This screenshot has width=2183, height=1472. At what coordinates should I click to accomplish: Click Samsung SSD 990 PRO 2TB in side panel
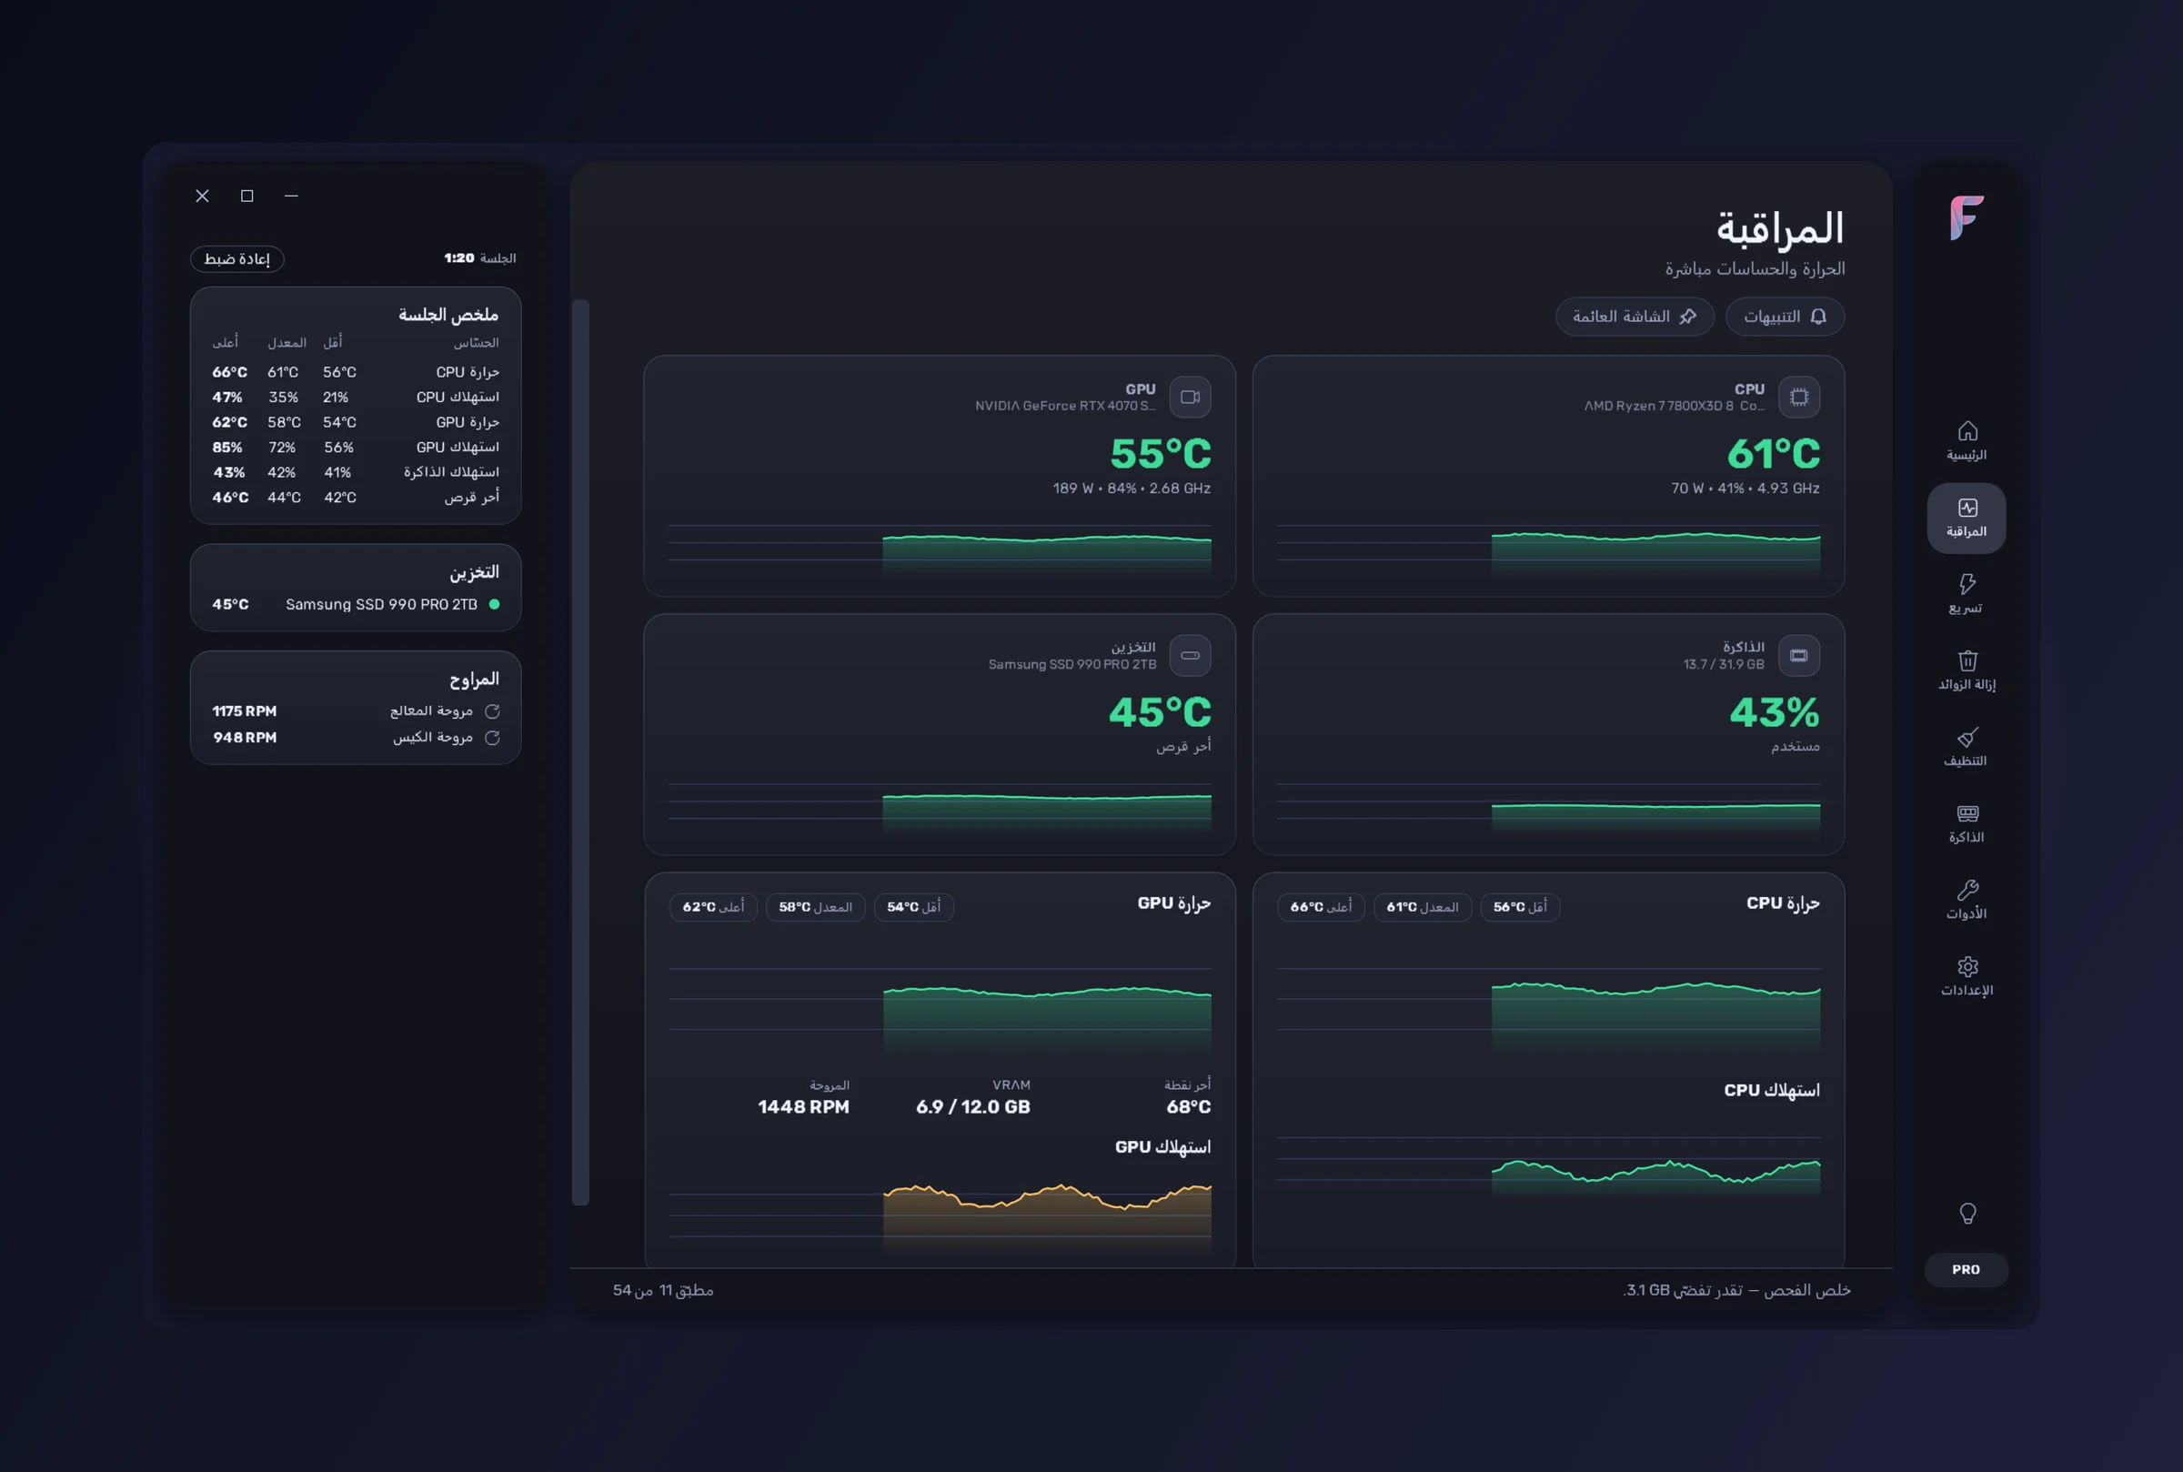tap(381, 605)
